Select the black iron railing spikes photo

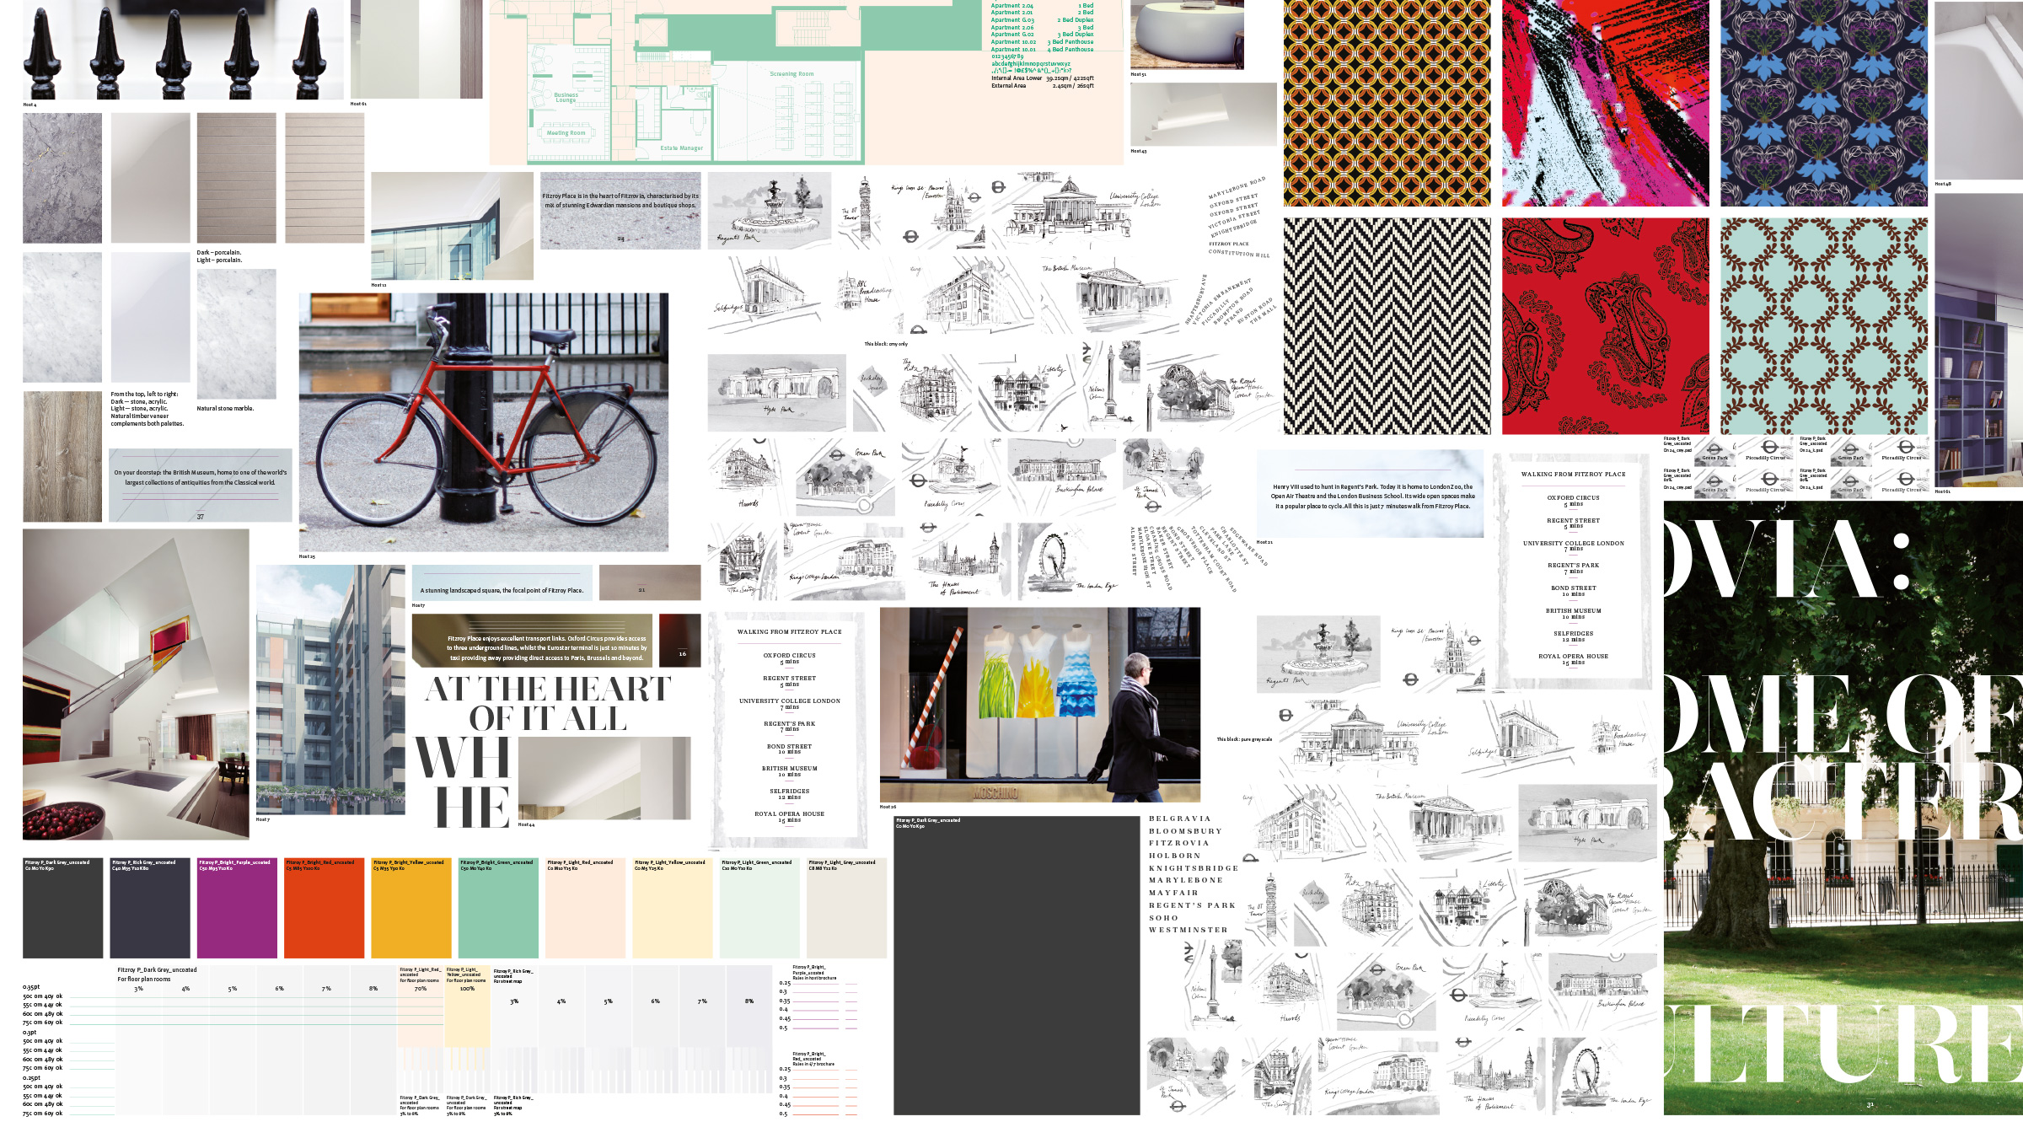[183, 50]
